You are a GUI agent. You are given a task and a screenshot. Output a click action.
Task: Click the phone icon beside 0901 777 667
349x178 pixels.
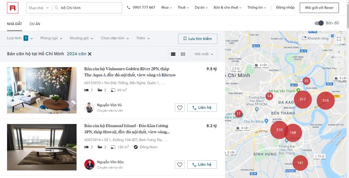tap(128, 7)
